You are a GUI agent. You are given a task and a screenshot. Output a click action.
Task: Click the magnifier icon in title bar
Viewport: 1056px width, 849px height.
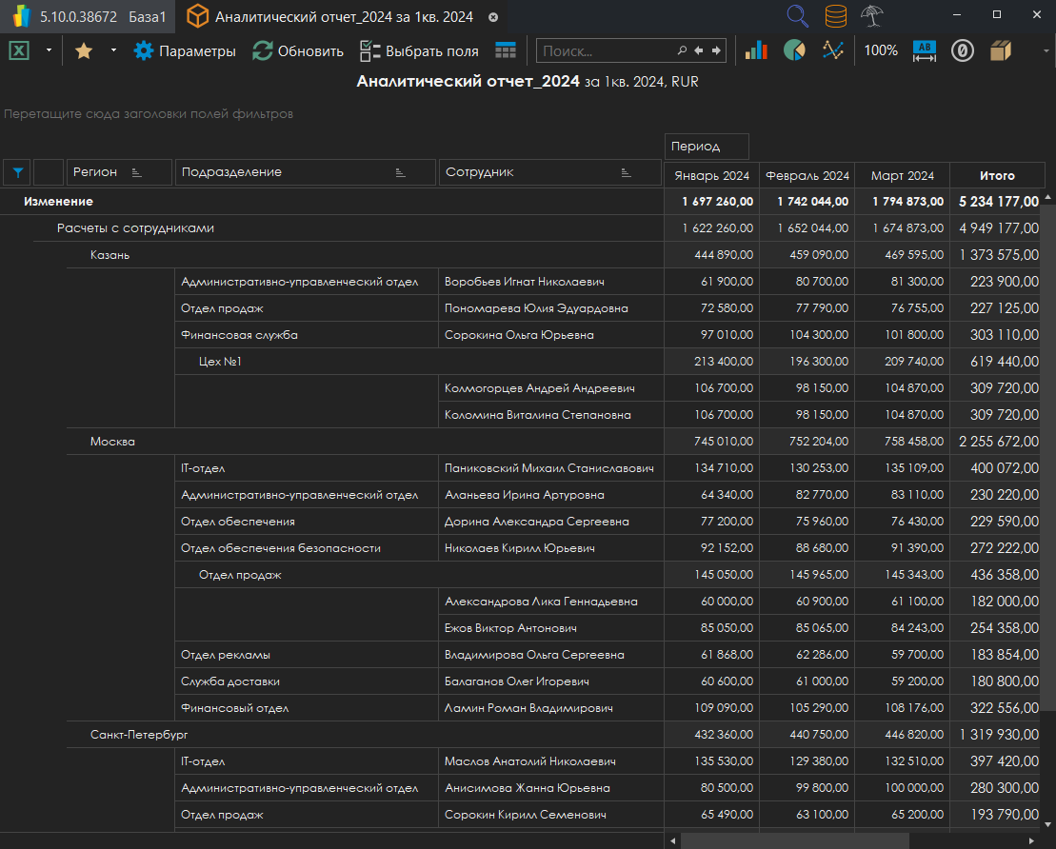click(797, 16)
